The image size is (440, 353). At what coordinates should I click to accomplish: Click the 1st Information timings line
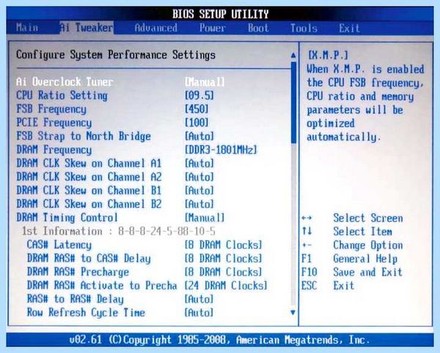coord(119,231)
